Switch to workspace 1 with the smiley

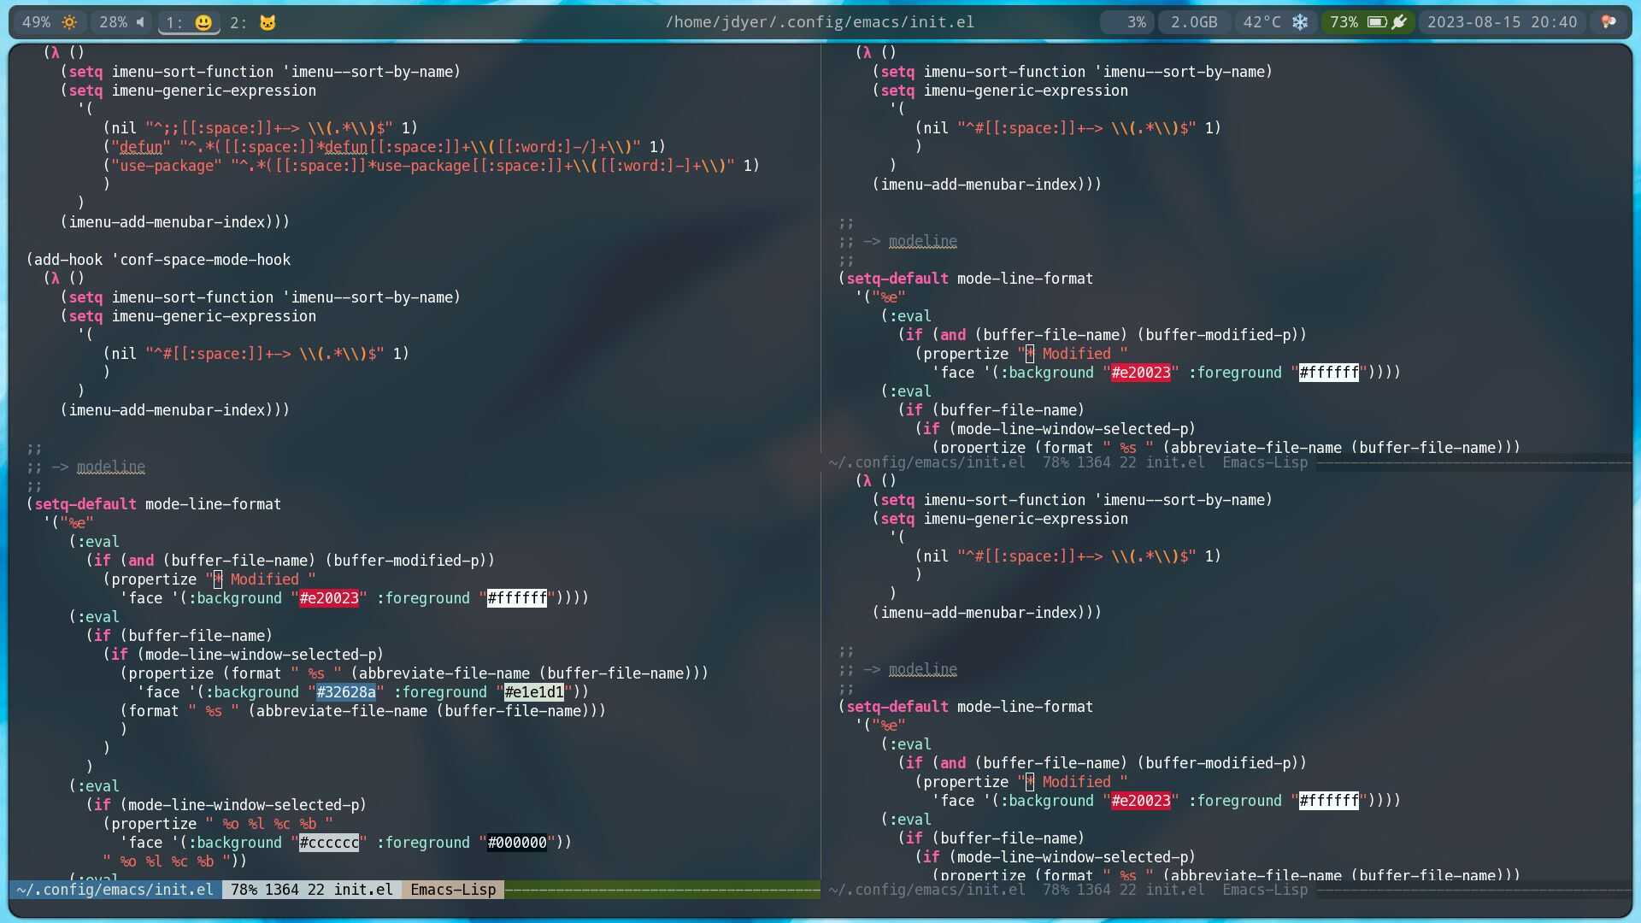pyautogui.click(x=189, y=22)
